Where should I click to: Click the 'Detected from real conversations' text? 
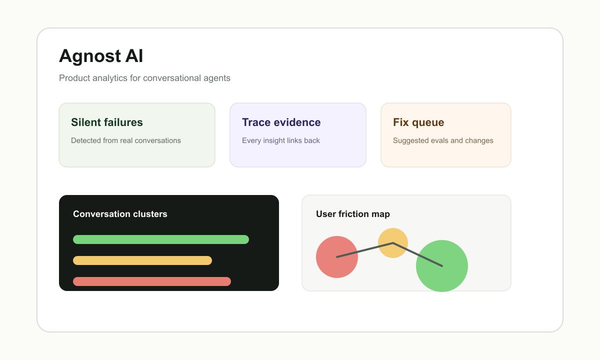tap(126, 140)
